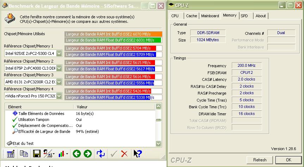Click the 16 clocks DRAM Idle Timer value
The height and width of the screenshot is (167, 304).
tap(247, 114)
